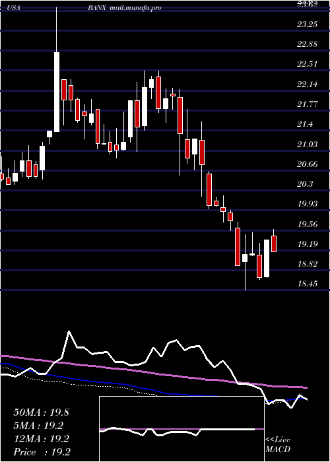
Task: Click the 22.88 price axis label
Action: (308, 44)
